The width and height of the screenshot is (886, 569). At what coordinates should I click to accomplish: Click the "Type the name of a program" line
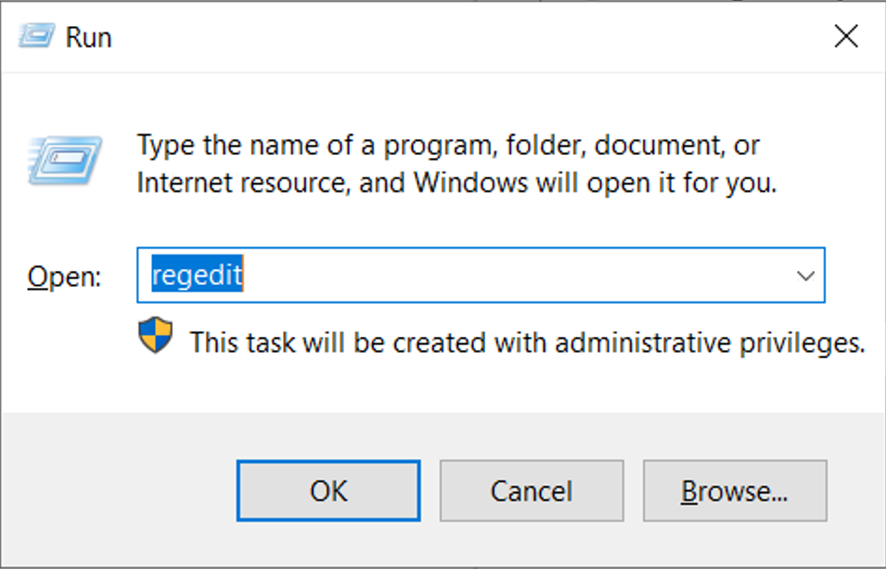(x=448, y=146)
